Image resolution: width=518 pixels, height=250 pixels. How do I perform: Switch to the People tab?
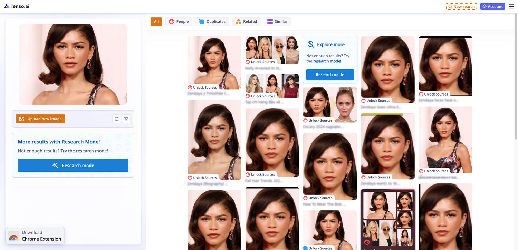pyautogui.click(x=179, y=21)
